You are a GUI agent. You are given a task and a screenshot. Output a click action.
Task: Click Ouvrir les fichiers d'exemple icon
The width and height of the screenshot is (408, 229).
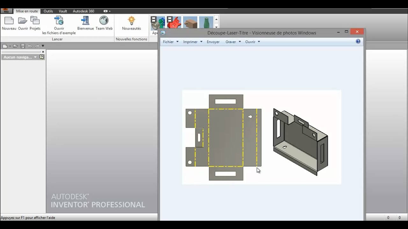pyautogui.click(x=59, y=21)
